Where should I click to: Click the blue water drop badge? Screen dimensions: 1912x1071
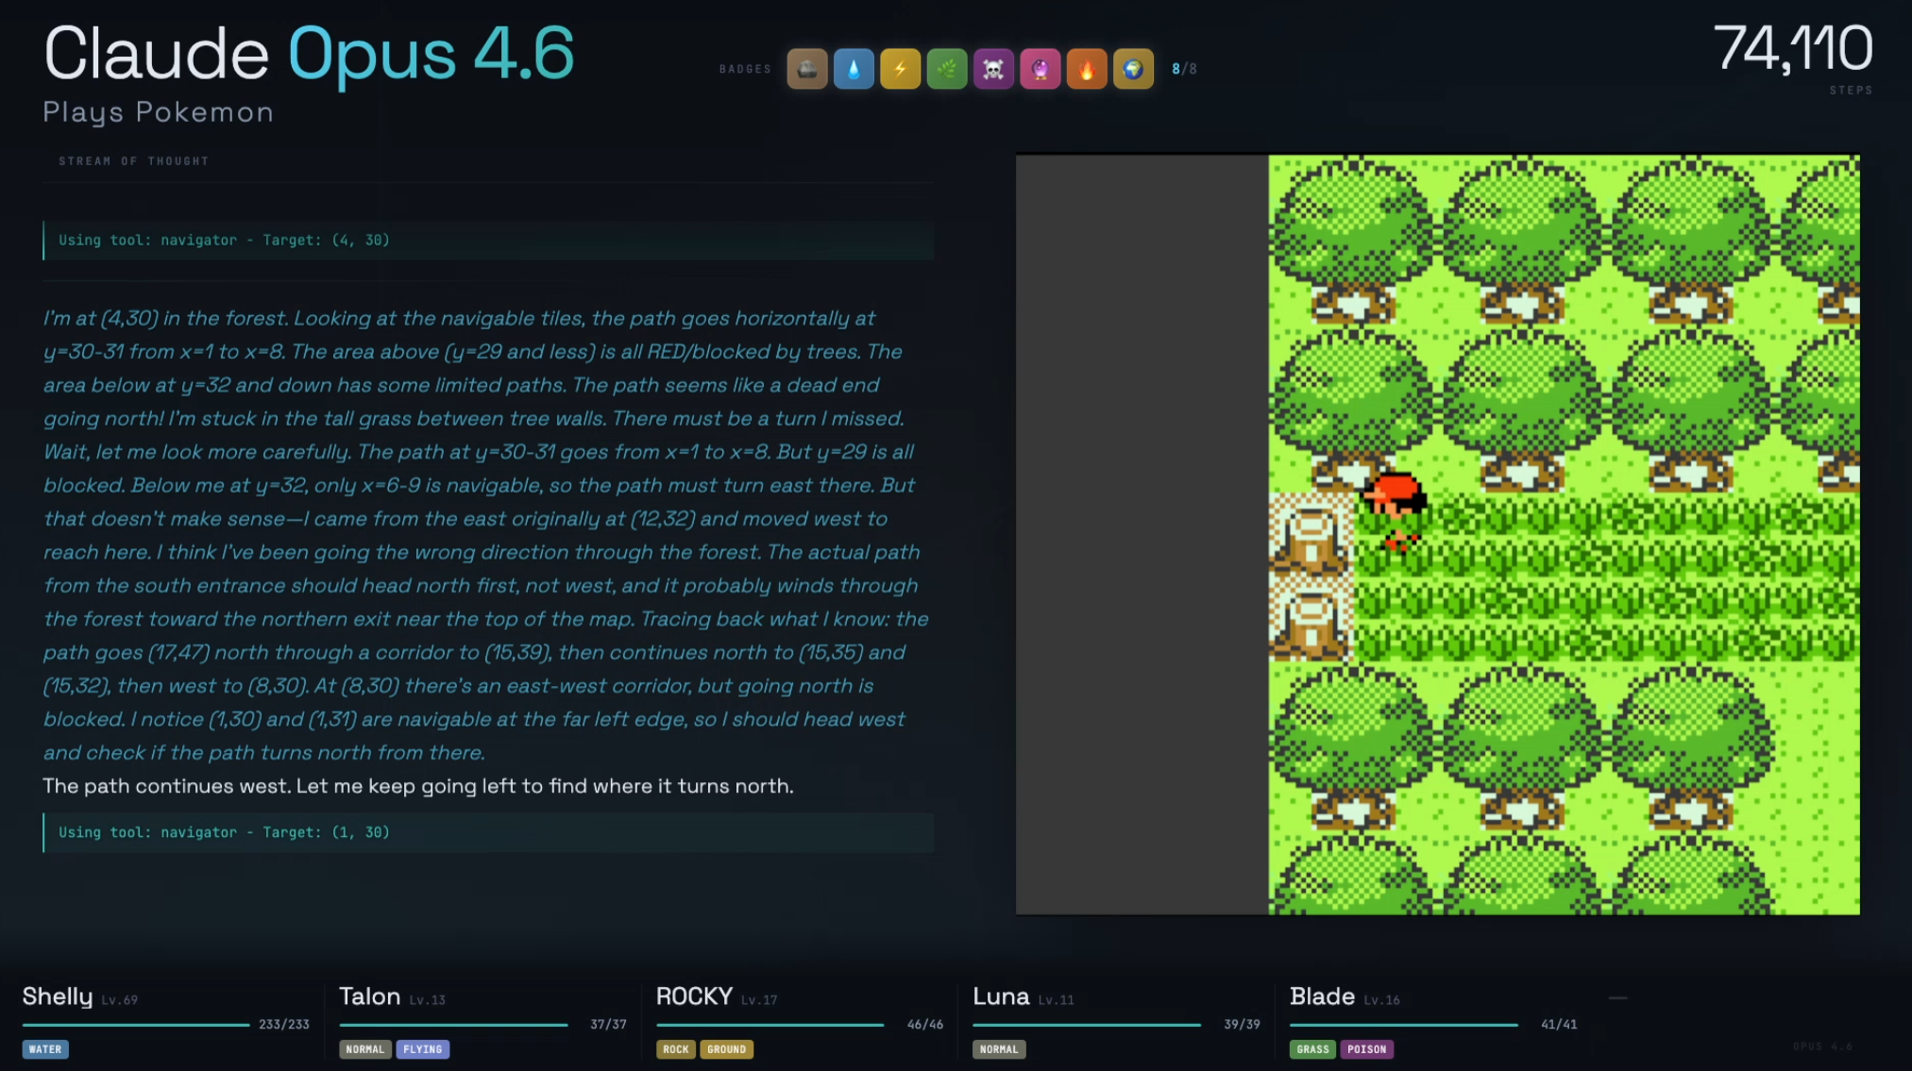[x=854, y=69]
